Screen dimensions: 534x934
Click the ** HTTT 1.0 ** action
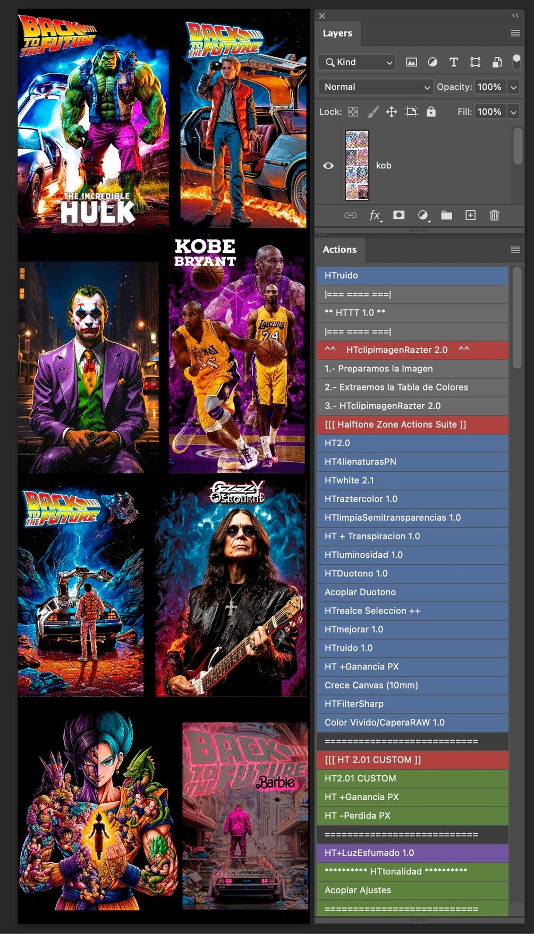(412, 312)
